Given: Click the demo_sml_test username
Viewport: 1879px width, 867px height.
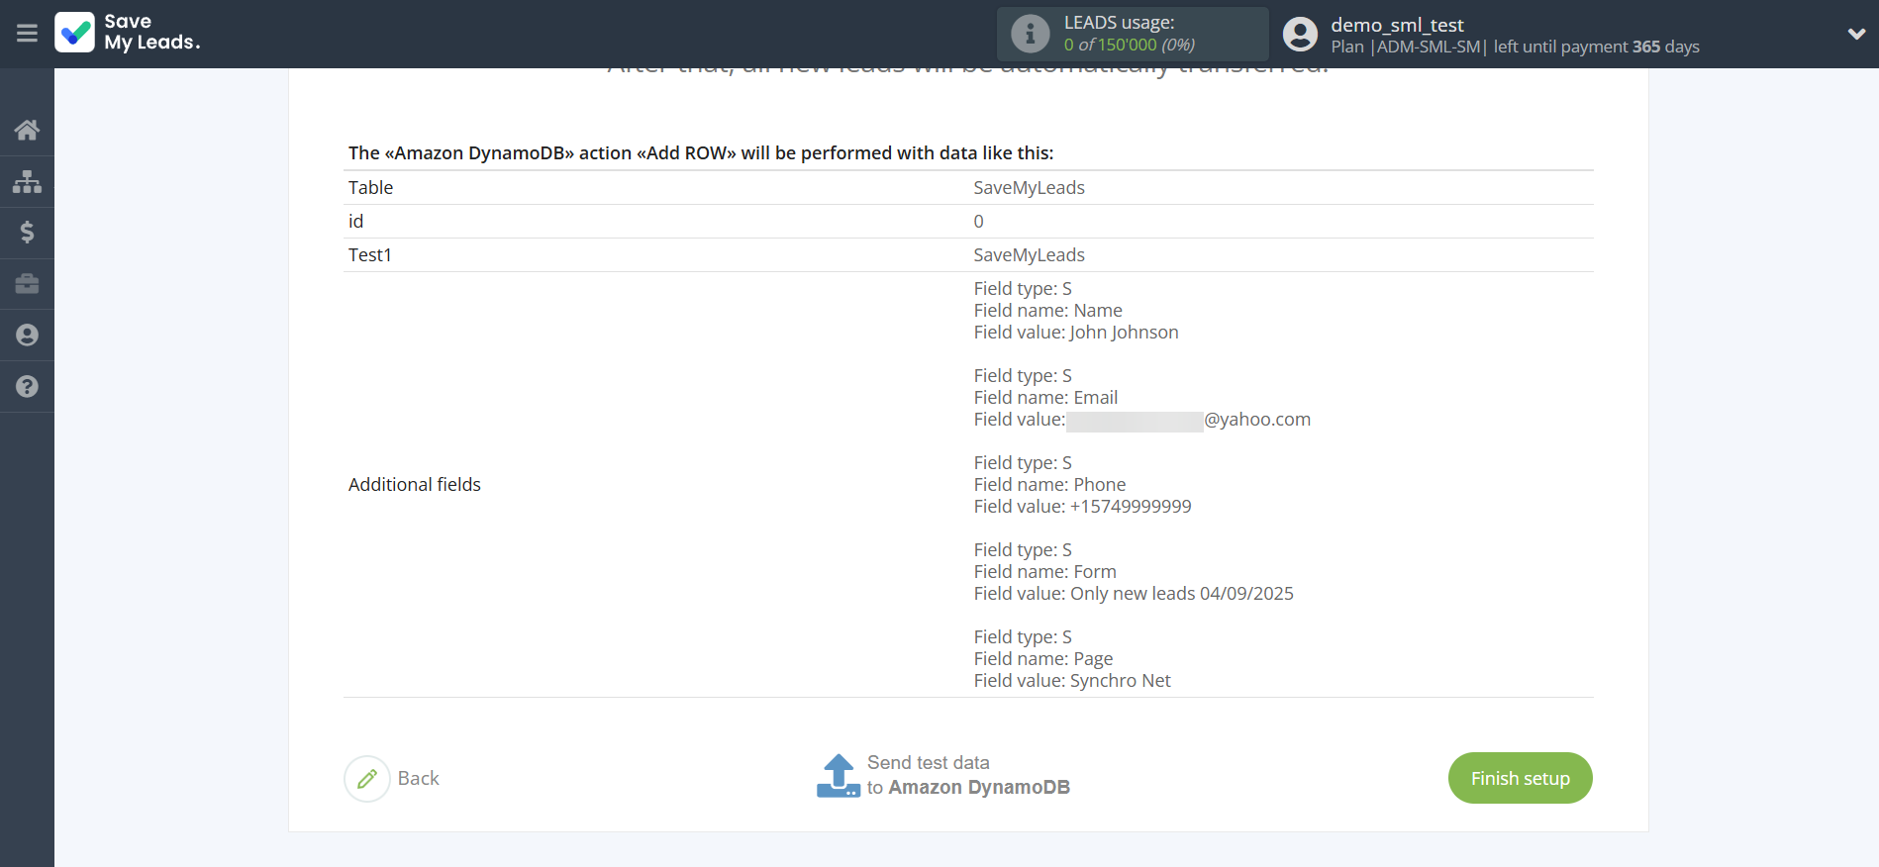Looking at the screenshot, I should (1397, 25).
